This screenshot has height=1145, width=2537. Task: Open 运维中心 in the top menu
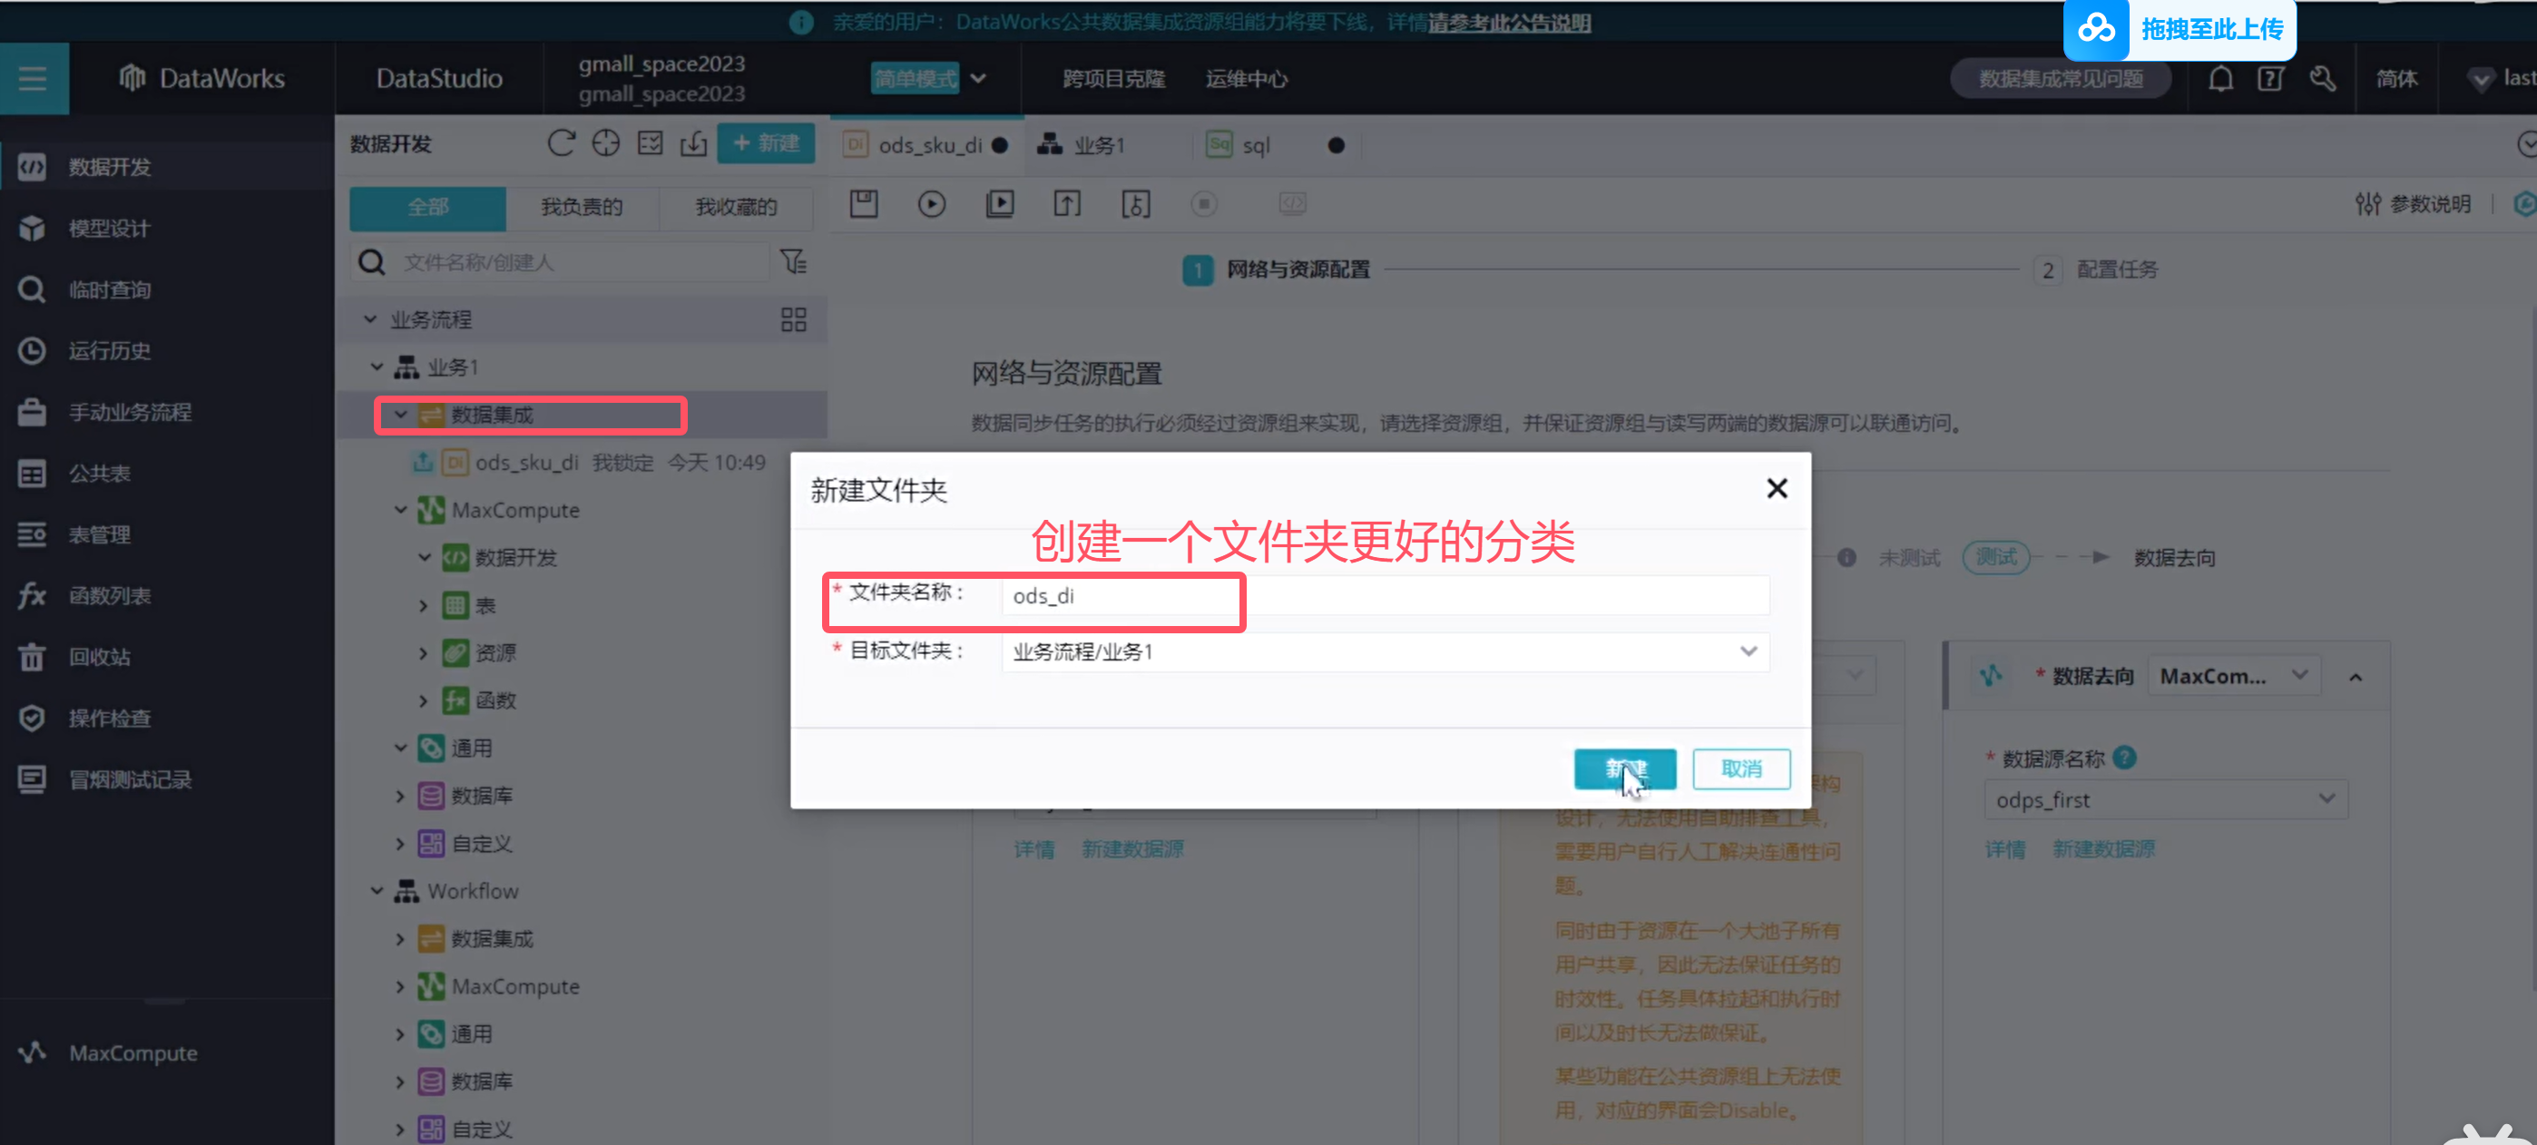1245,79
